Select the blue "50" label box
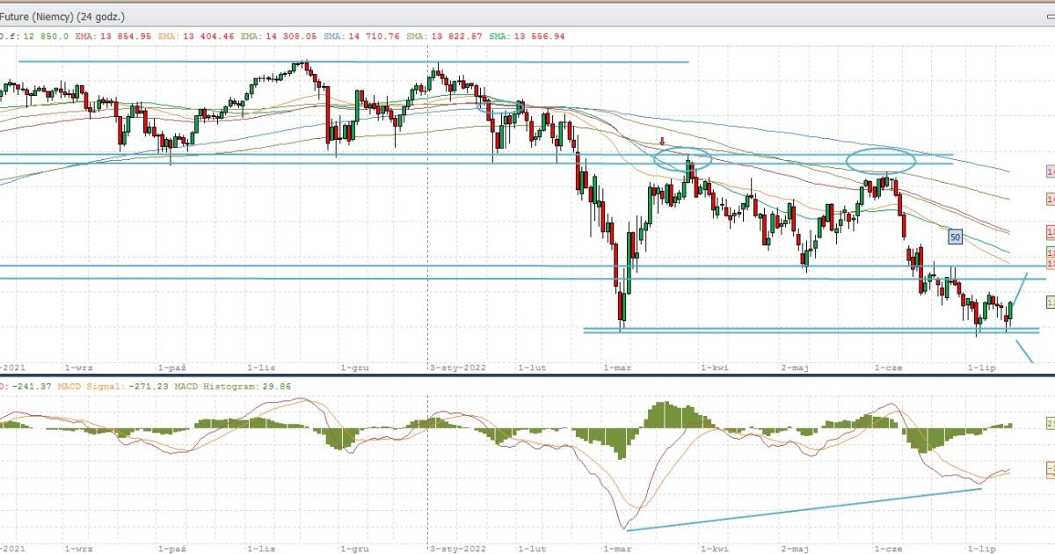This screenshot has height=554, width=1055. click(x=956, y=236)
